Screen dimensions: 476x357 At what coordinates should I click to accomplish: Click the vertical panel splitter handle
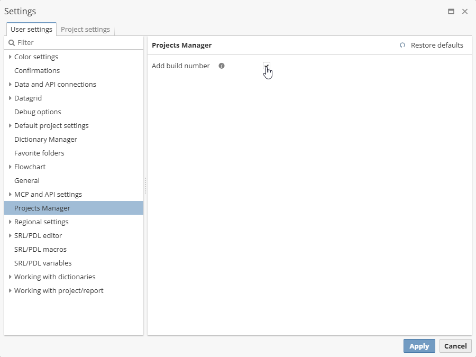(x=145, y=185)
